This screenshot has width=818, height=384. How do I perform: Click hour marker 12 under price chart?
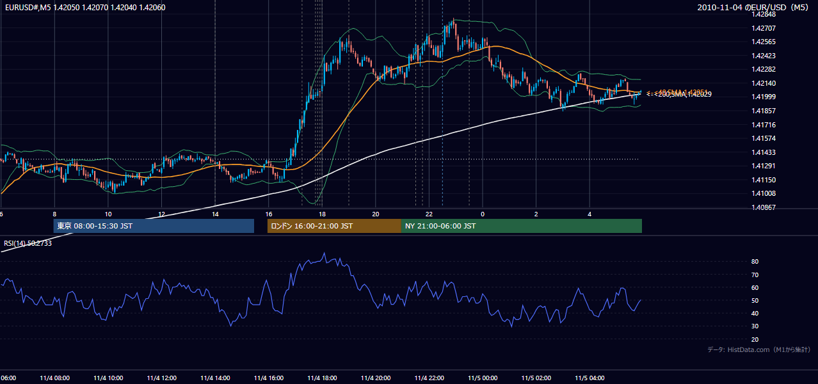click(x=162, y=214)
